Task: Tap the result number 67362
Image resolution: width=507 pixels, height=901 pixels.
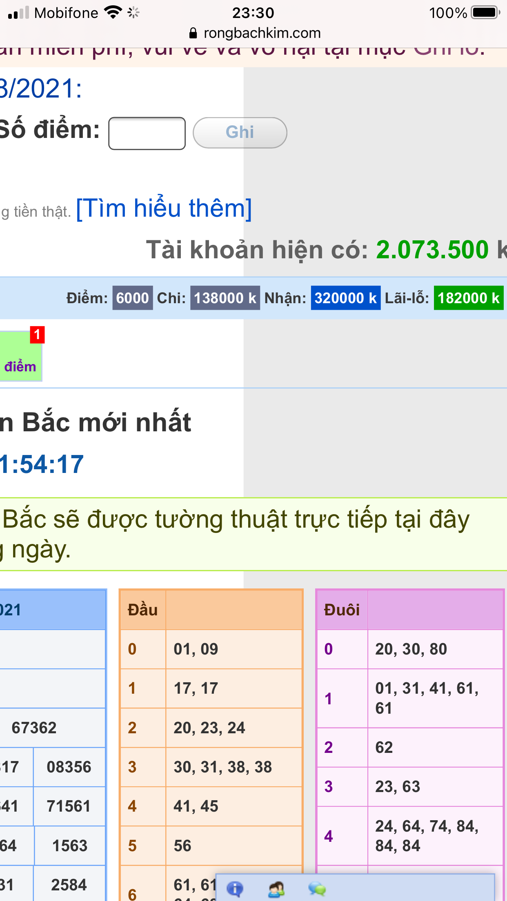Action: coord(34,728)
